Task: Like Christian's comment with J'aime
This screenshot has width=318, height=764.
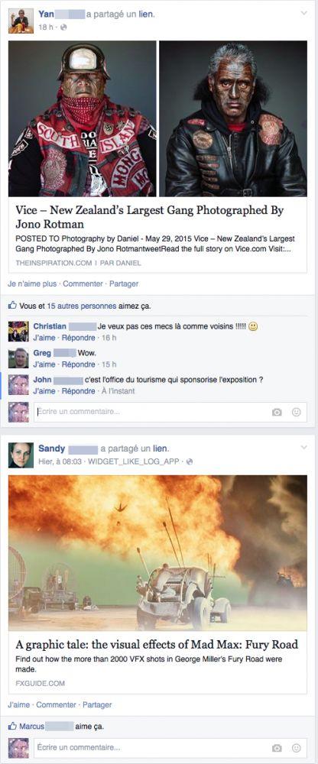Action: point(44,337)
